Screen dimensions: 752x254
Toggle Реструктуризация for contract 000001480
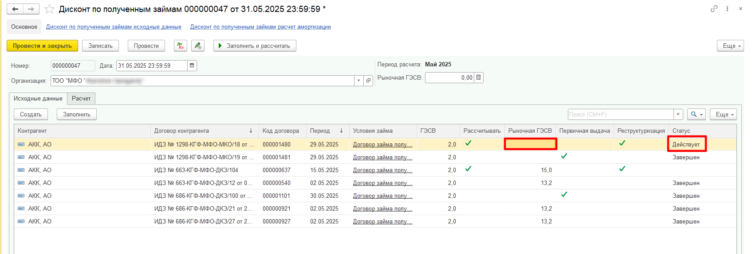[x=622, y=143]
